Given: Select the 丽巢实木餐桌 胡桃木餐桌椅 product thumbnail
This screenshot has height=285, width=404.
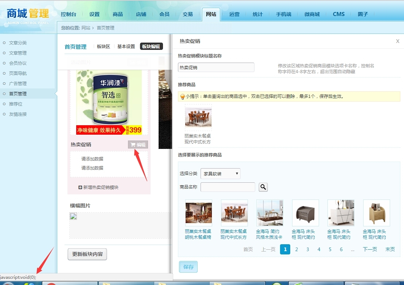Looking at the screenshot, I should click(x=199, y=213).
